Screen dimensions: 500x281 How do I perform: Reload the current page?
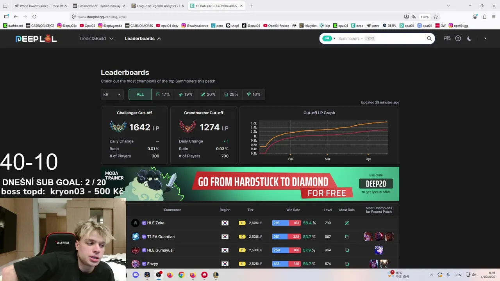[34, 17]
